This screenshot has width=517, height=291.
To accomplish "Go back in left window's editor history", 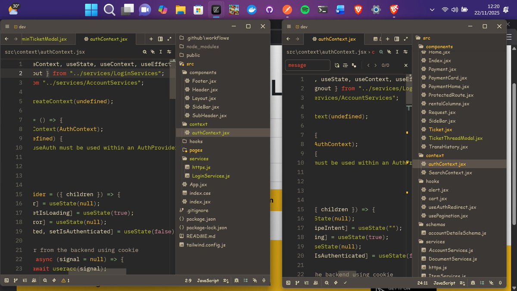I will click(6, 39).
